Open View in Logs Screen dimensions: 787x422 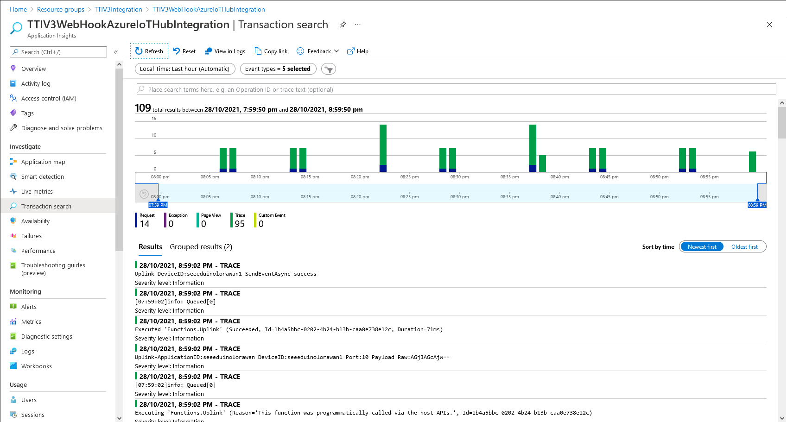225,51
